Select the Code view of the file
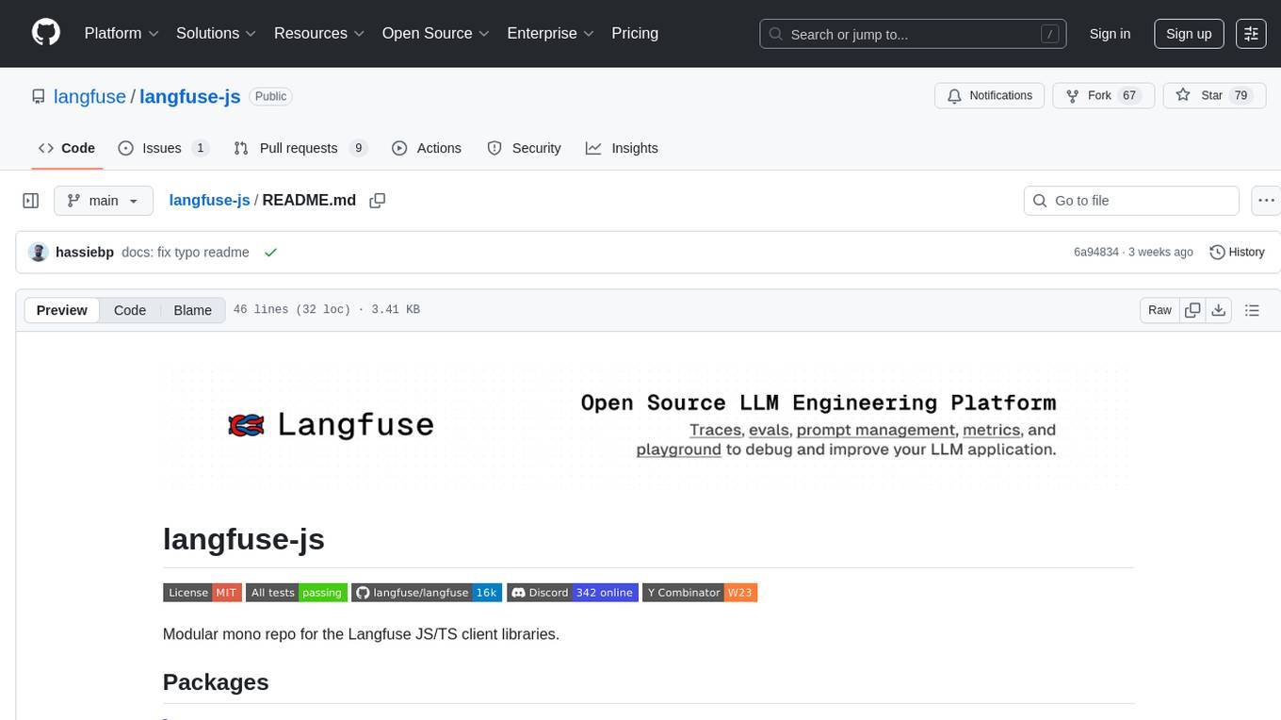1281x720 pixels. coord(130,310)
